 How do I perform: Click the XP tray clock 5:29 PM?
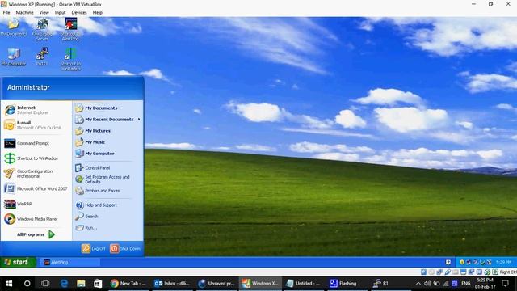click(x=503, y=262)
